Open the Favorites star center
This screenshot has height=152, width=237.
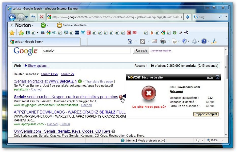click(x=12, y=33)
